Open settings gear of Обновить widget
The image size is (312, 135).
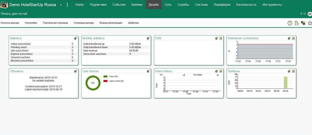pos(76,71)
